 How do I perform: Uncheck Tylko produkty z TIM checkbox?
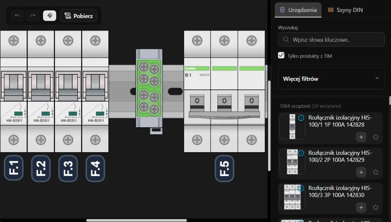(x=281, y=55)
